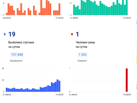Screen dimensions: 137x103
Task: Click the last orange bar at 19 июля
Action: click(x=60, y=9)
